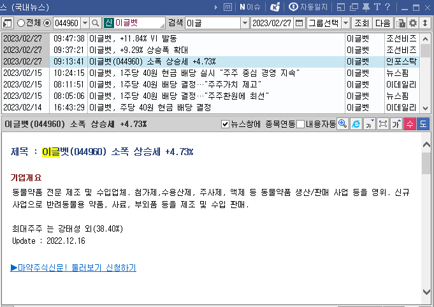Open the calendar date picker icon
The image size is (434, 307).
point(299,23)
